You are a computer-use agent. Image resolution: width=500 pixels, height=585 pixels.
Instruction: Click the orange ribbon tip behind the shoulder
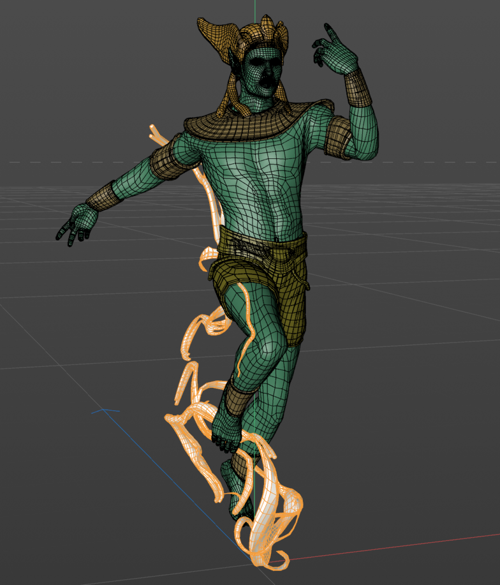(155, 133)
